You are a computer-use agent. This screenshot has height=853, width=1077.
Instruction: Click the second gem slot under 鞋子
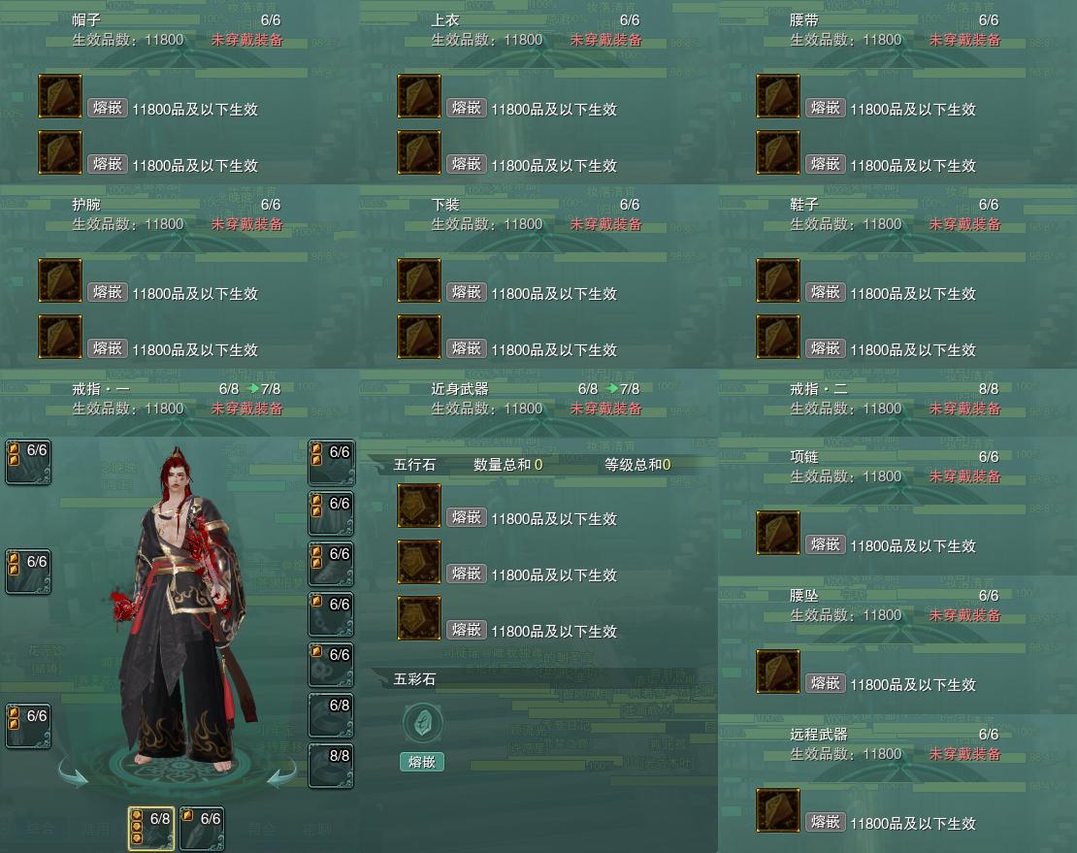point(777,337)
